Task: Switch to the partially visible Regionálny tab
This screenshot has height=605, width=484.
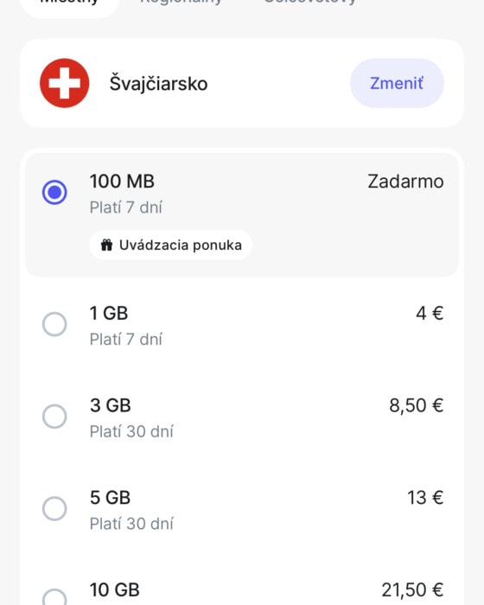Action: point(181,2)
